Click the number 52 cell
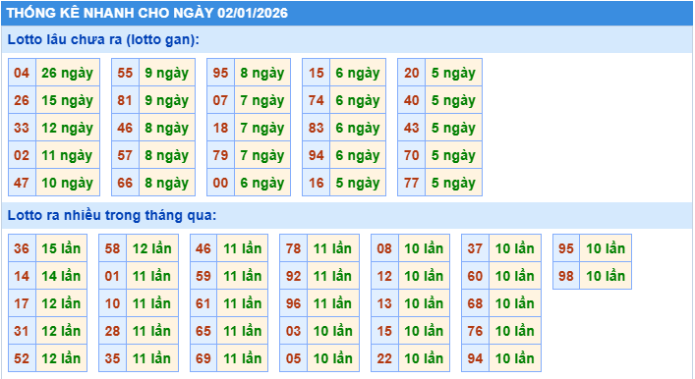695x379 pixels. 22,358
